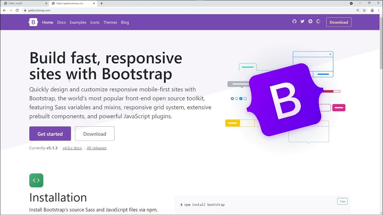Close the 'Hello, world!' tab

[x=46, y=3]
